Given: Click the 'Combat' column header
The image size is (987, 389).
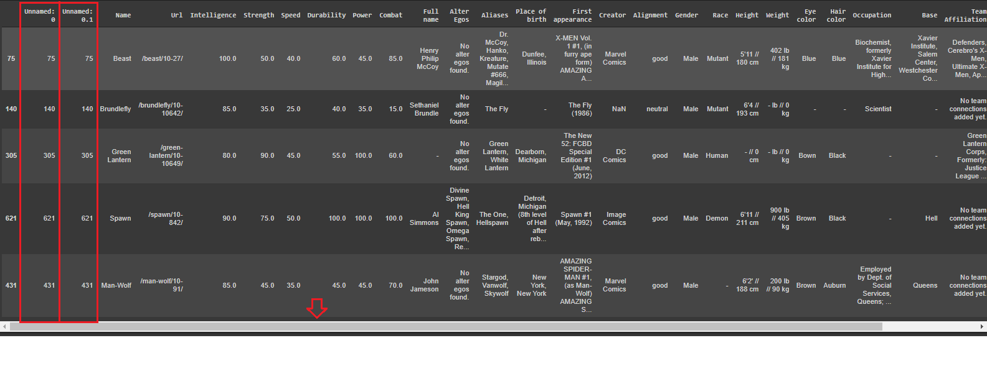Looking at the screenshot, I should 390,15.
